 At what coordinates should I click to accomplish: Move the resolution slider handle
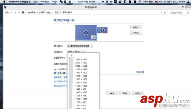71,59
